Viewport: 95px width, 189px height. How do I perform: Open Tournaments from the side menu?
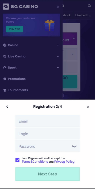[x=15, y=90]
